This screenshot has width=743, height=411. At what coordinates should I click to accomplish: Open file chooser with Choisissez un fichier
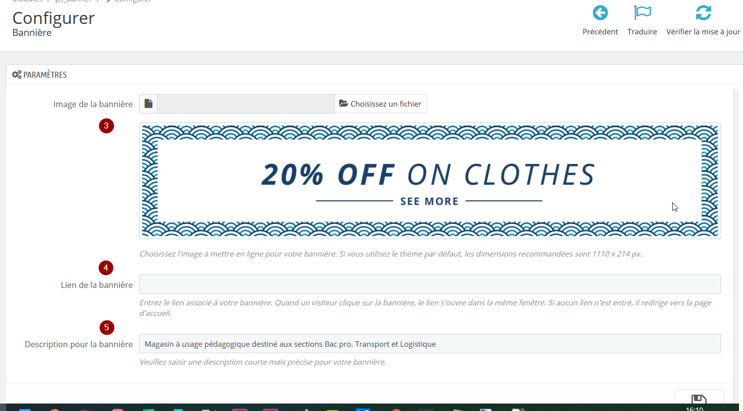(380, 104)
